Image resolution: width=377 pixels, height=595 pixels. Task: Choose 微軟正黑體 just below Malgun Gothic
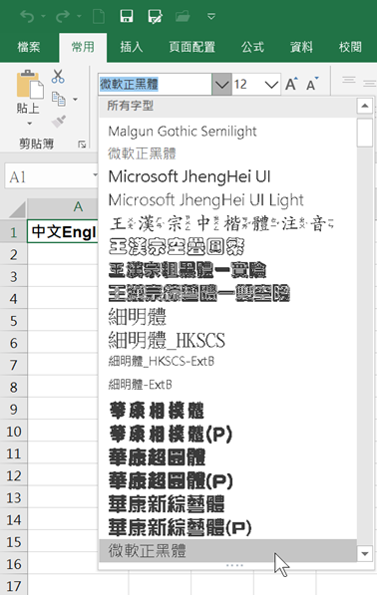pos(227,153)
